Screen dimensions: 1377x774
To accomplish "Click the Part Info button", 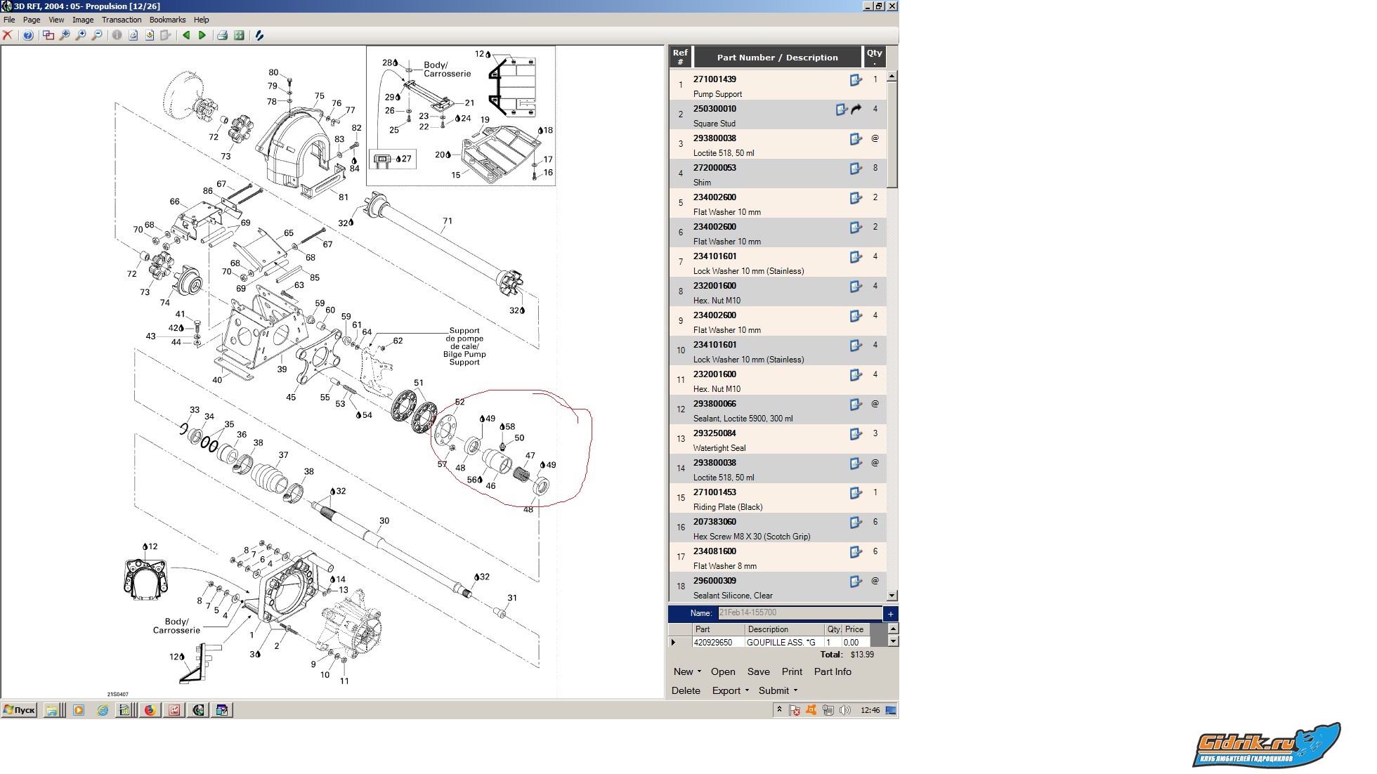I will click(832, 671).
